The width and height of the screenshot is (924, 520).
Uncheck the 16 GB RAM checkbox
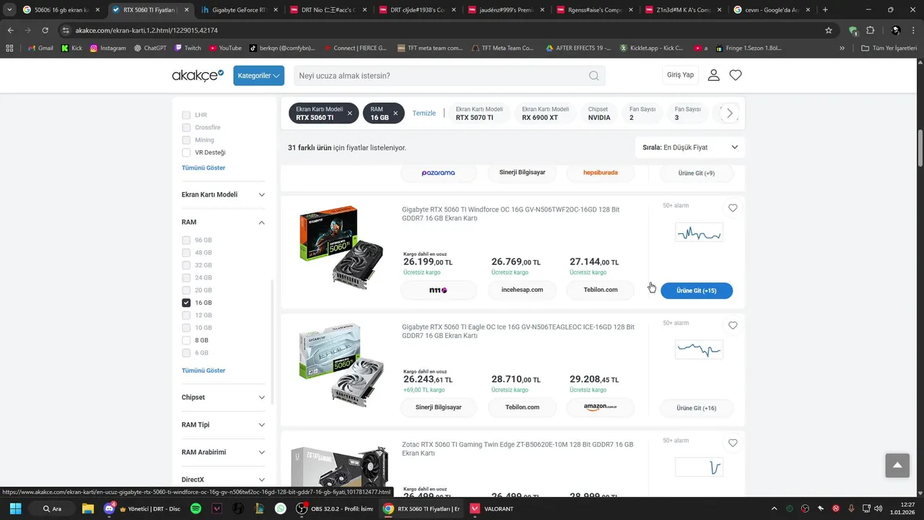[x=186, y=303]
